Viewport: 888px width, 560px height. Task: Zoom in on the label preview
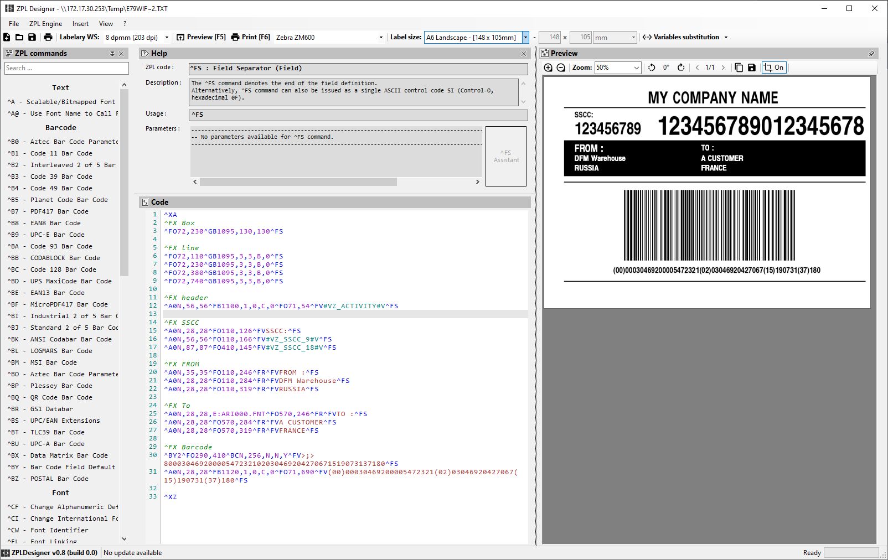click(x=548, y=67)
